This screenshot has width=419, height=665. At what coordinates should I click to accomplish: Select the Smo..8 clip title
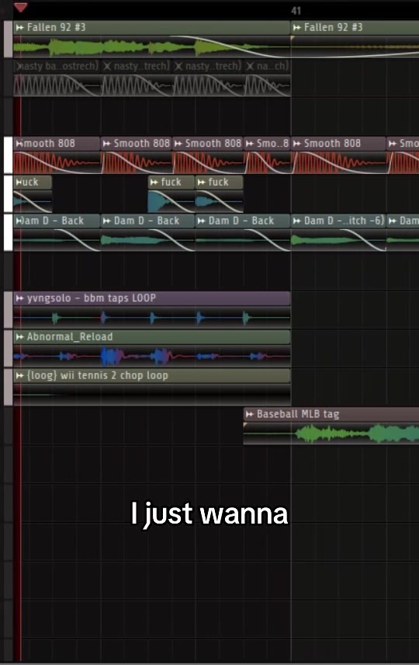coord(272,144)
